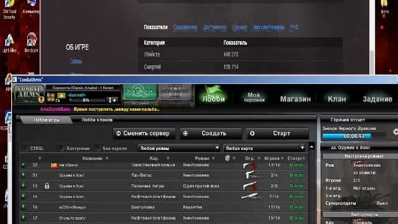Open PVE link in browser window
The height and width of the screenshot is (224, 398).
pos(294,27)
